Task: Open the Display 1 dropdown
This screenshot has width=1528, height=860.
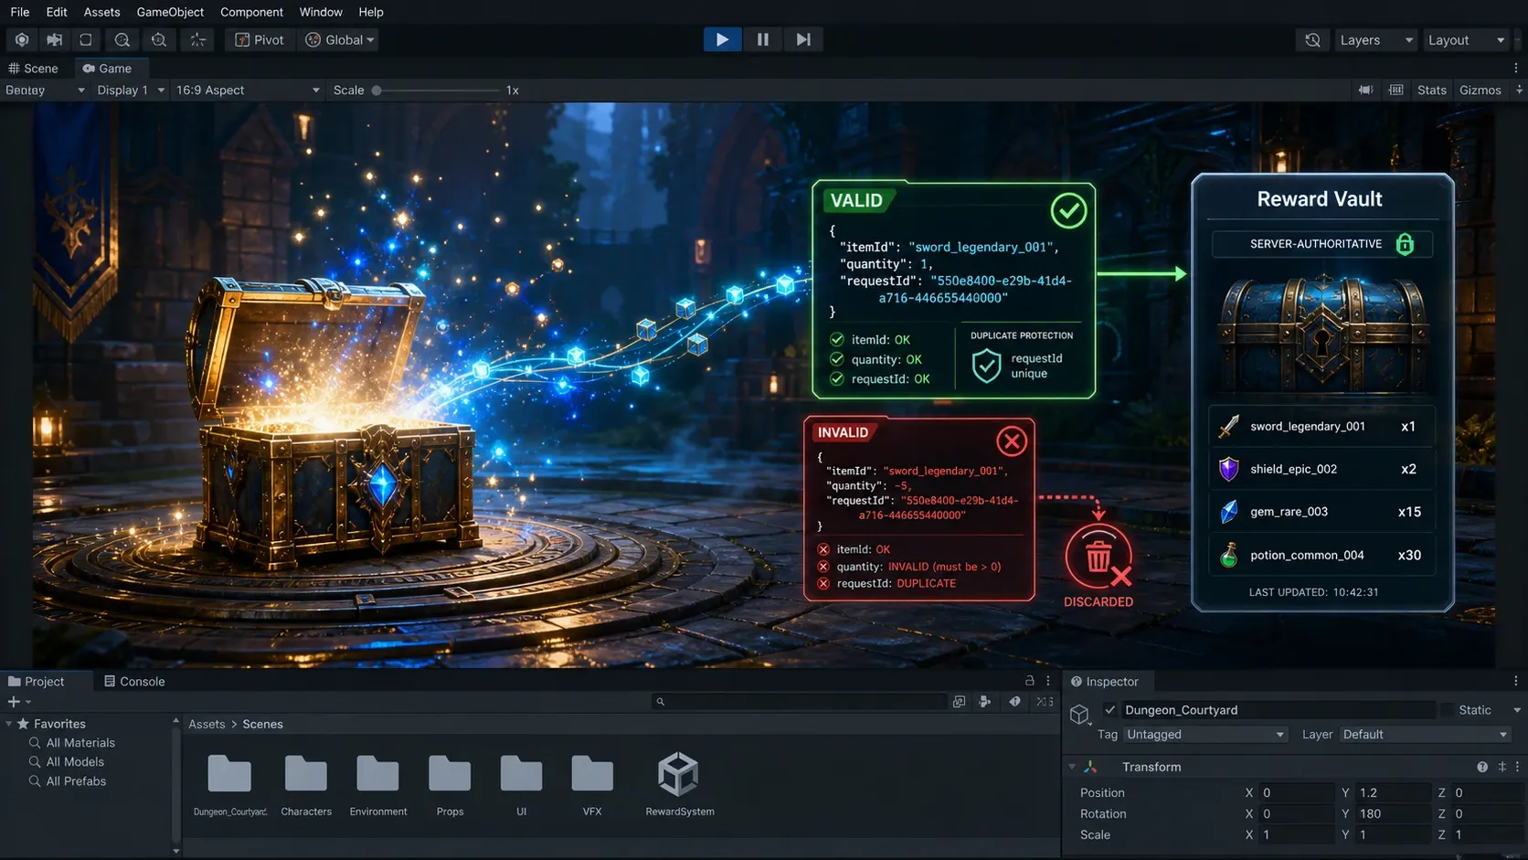Action: 130,90
